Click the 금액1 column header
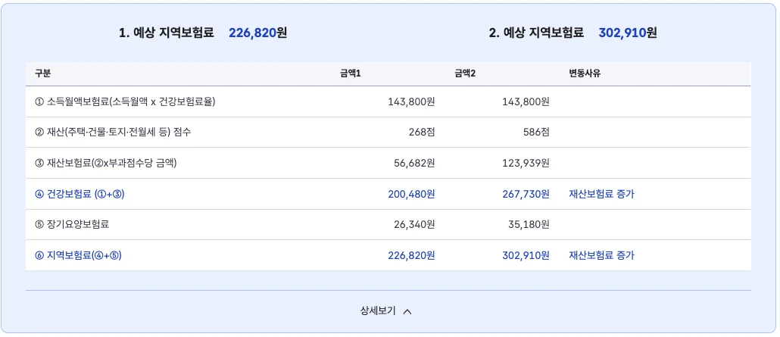The image size is (780, 337). (350, 73)
